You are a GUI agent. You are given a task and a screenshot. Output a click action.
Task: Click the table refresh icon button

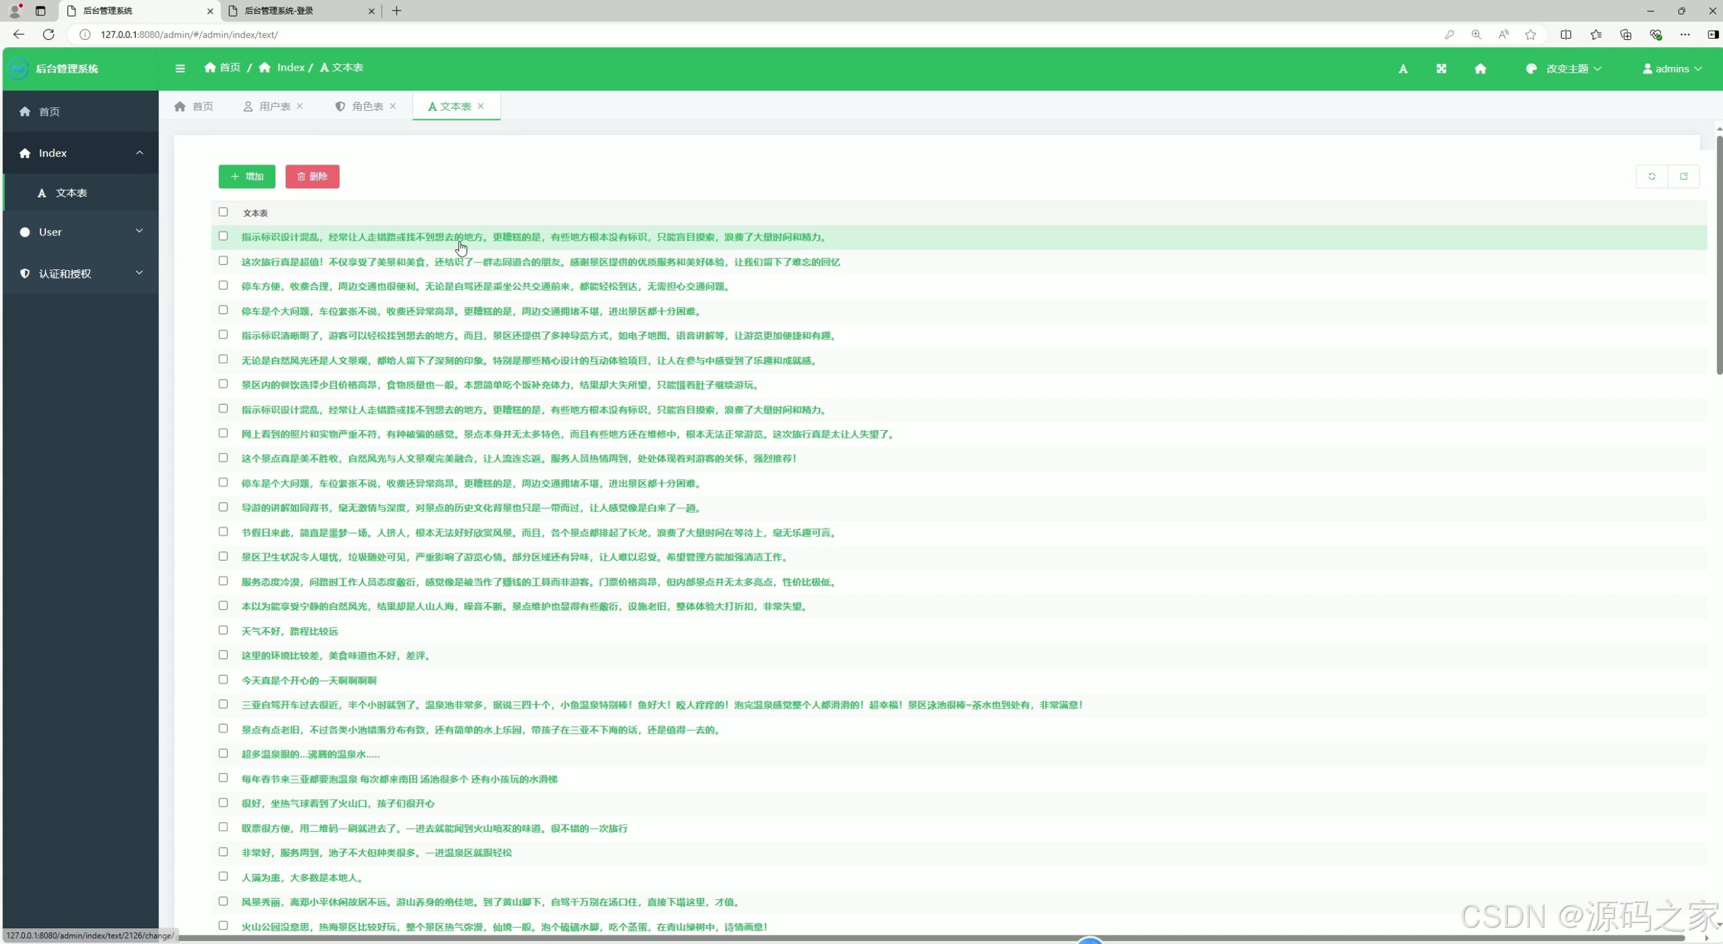coord(1652,176)
